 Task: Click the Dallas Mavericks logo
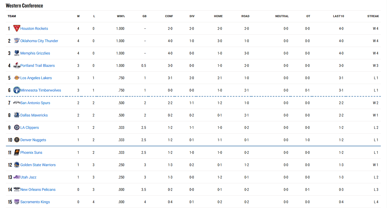pos(17,115)
